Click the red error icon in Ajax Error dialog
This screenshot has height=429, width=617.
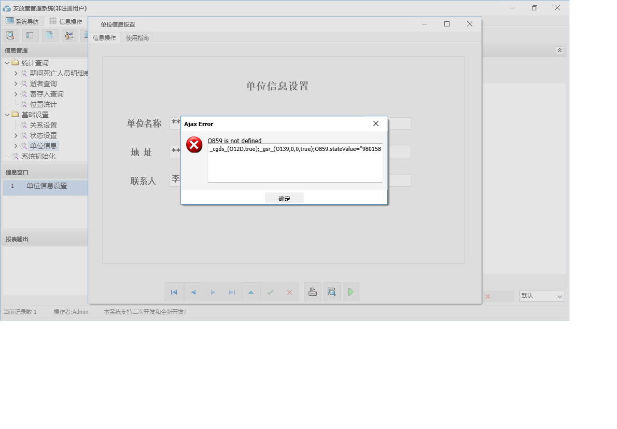tap(194, 145)
